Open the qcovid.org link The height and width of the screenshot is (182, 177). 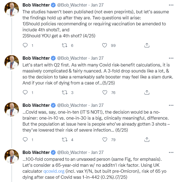(54, 171)
